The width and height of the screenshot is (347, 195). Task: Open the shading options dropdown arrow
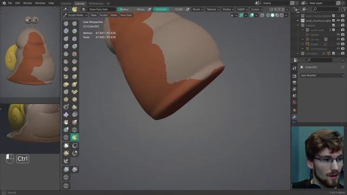pyautogui.click(x=286, y=15)
